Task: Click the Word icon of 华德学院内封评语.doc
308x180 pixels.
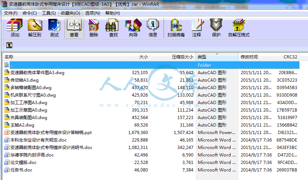Action: pos(7,155)
